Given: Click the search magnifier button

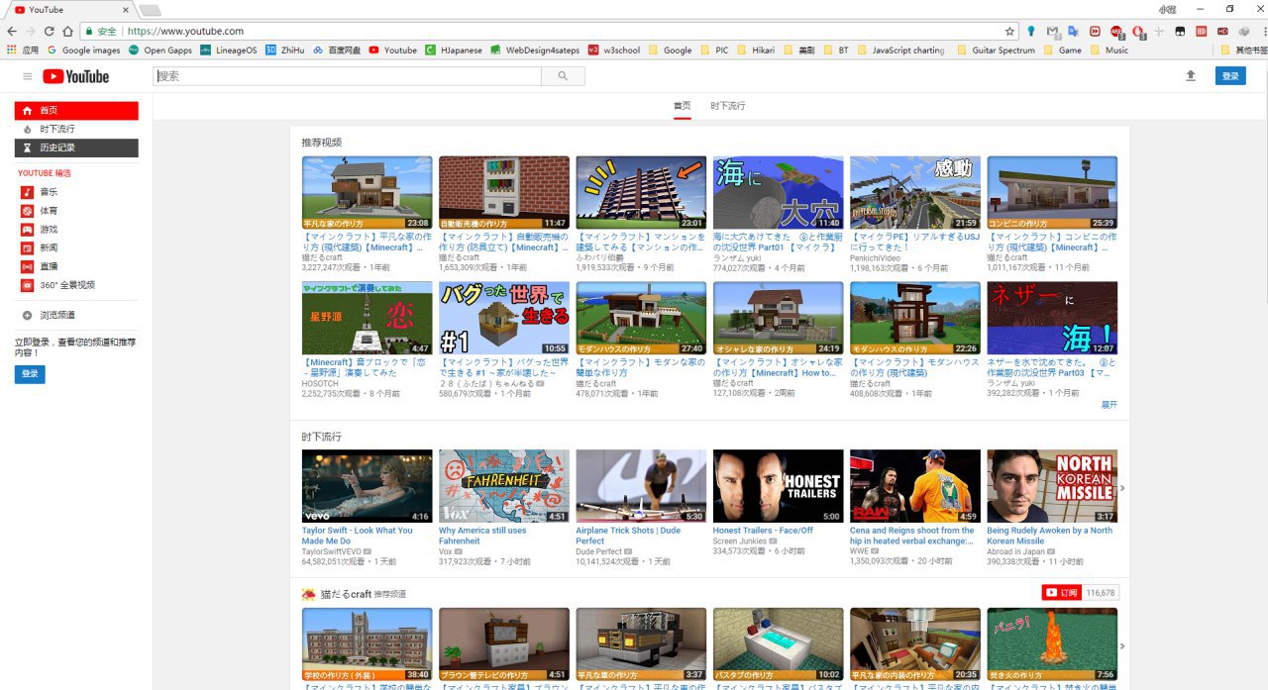Looking at the screenshot, I should point(564,76).
